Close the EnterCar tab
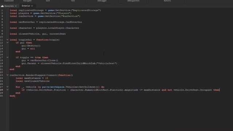The image size is (233, 131). [32, 6]
